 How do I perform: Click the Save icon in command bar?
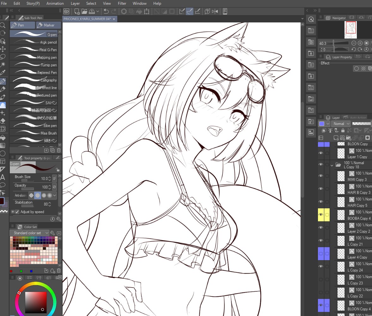pos(92,11)
